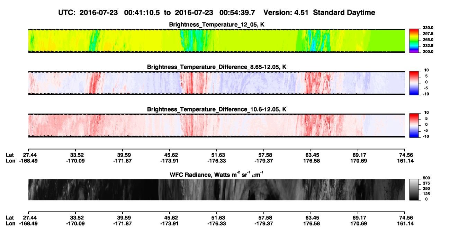This screenshot has width=450, height=231.
Task: Click the 375 tick on radiance colorbar
Action: coord(426,183)
